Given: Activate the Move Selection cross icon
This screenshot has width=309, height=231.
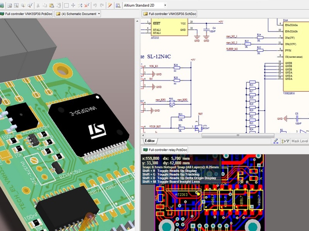Looking at the screenshot, I should coord(73,5).
